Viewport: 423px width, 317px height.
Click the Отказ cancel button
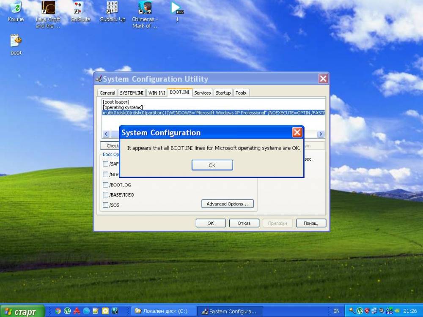244,223
